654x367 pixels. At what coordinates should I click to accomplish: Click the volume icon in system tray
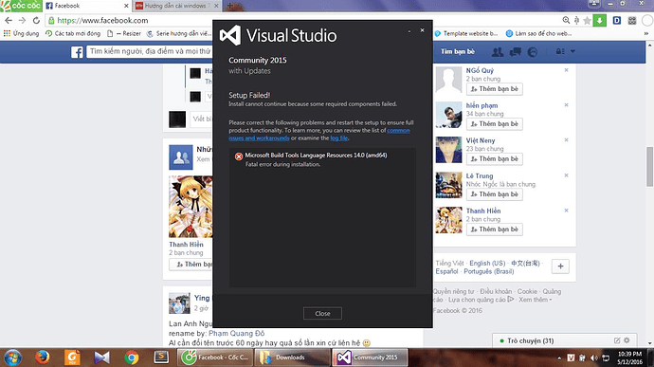594,358
